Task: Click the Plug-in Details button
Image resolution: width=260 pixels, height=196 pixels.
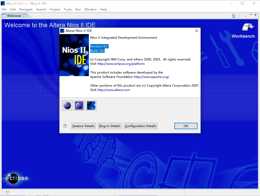Action: (110, 126)
